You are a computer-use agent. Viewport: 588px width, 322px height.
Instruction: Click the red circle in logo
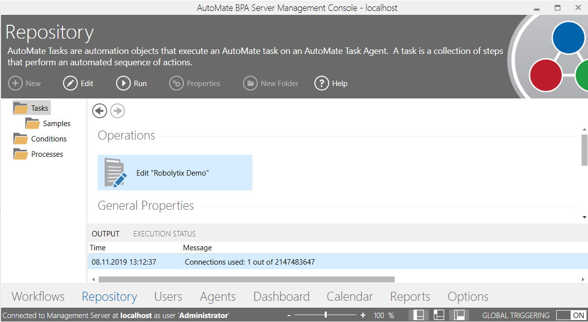coord(546,75)
